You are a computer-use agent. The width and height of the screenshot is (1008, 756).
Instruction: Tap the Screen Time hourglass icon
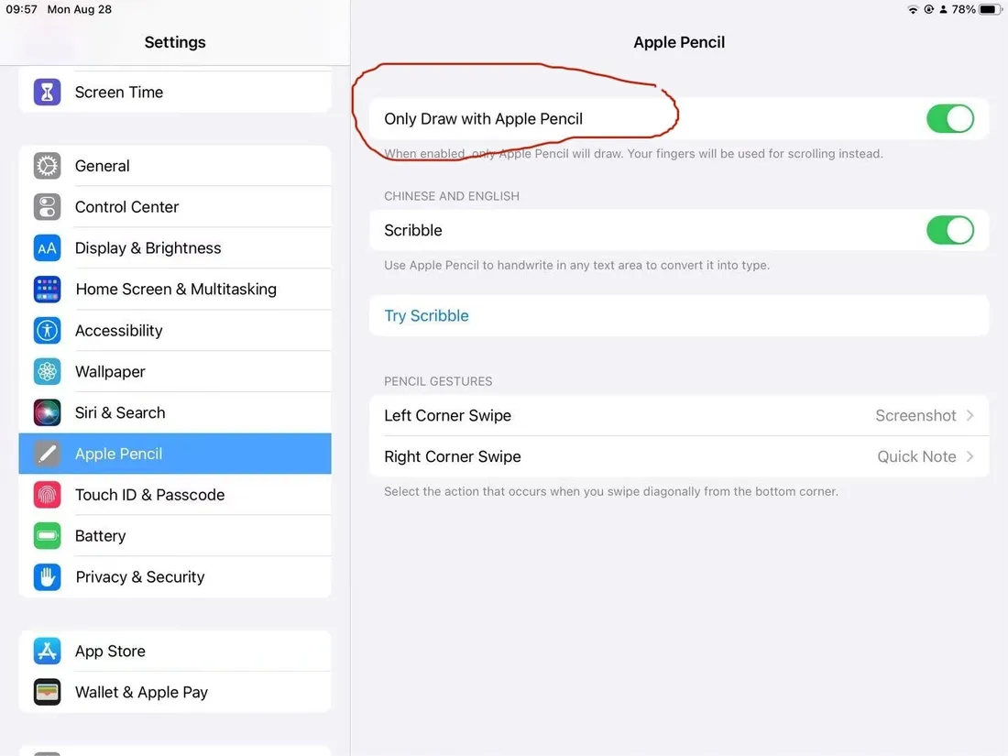(47, 92)
